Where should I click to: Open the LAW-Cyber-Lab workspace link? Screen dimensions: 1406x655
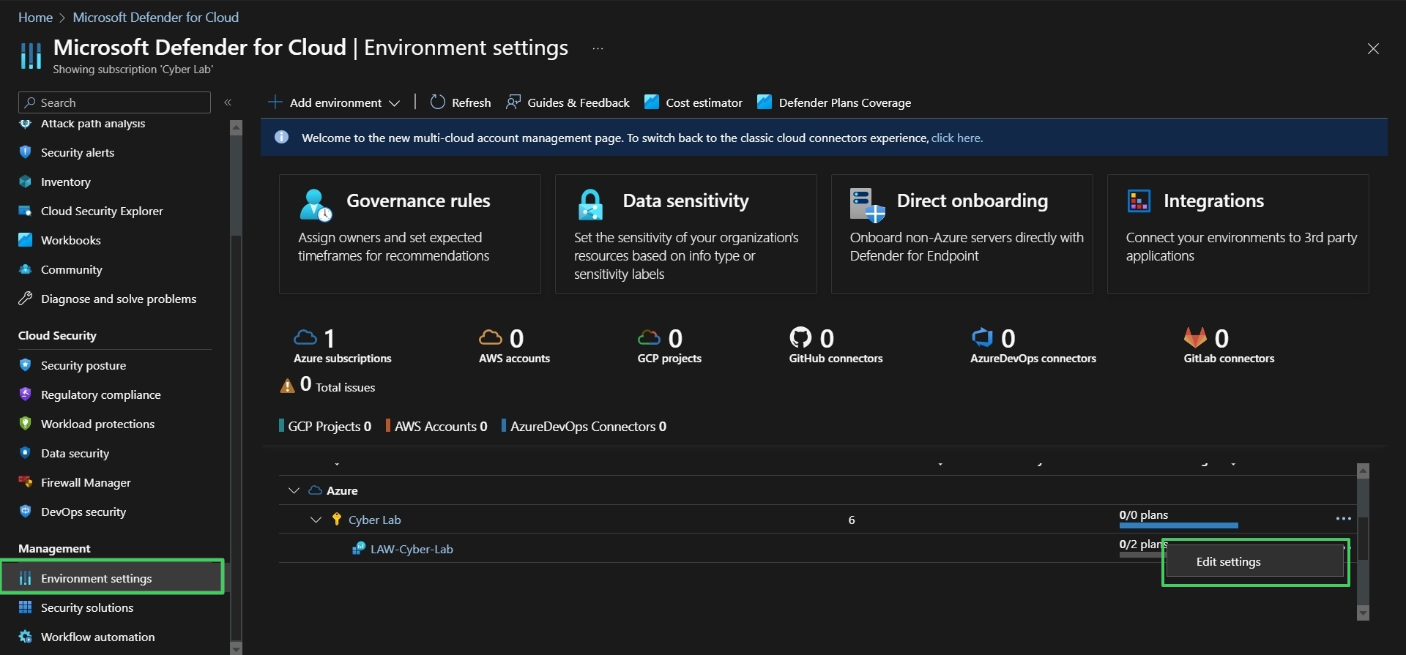412,549
